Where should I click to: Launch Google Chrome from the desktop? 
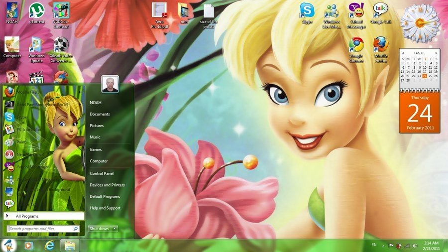tap(356, 49)
